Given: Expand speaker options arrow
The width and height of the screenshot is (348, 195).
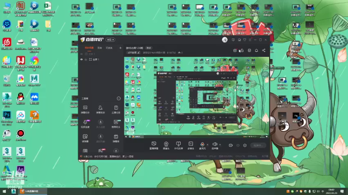Looking at the screenshot, I should pyautogui.click(x=220, y=145).
